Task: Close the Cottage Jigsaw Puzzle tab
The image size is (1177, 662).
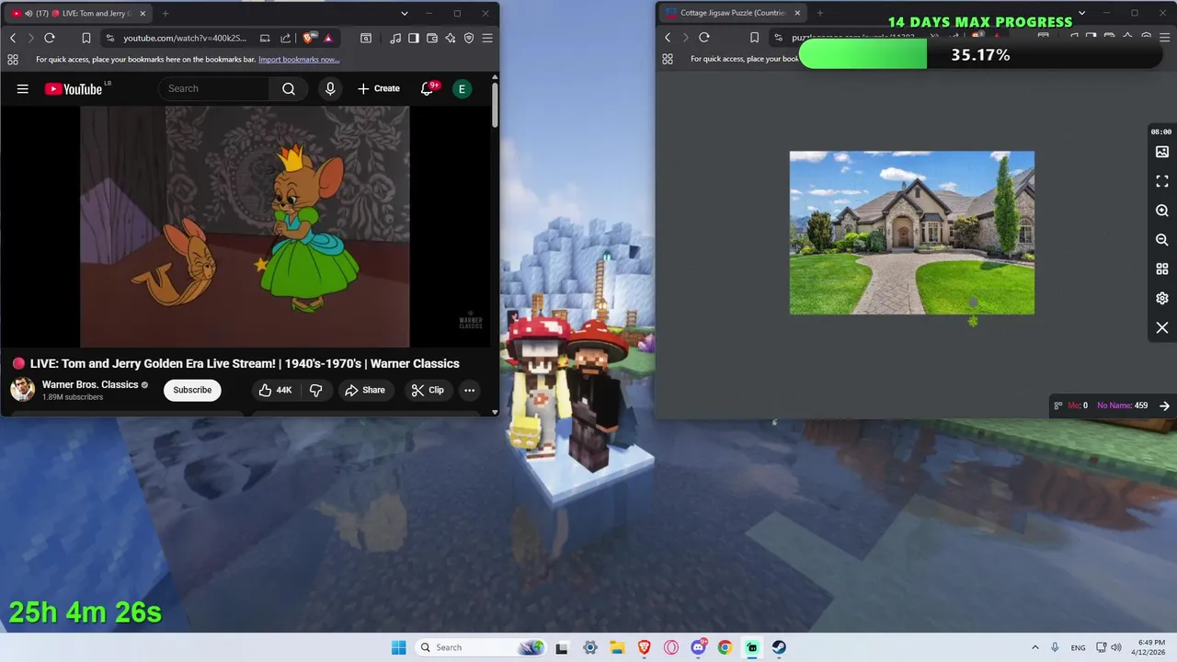Action: click(x=796, y=13)
